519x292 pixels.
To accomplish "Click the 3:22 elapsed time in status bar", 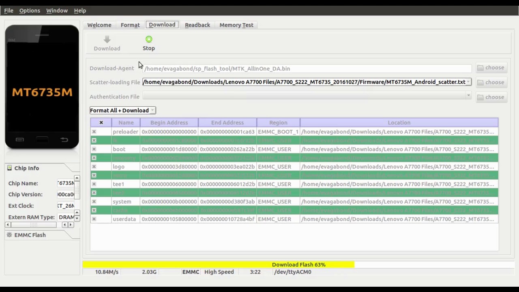I will pos(255,272).
